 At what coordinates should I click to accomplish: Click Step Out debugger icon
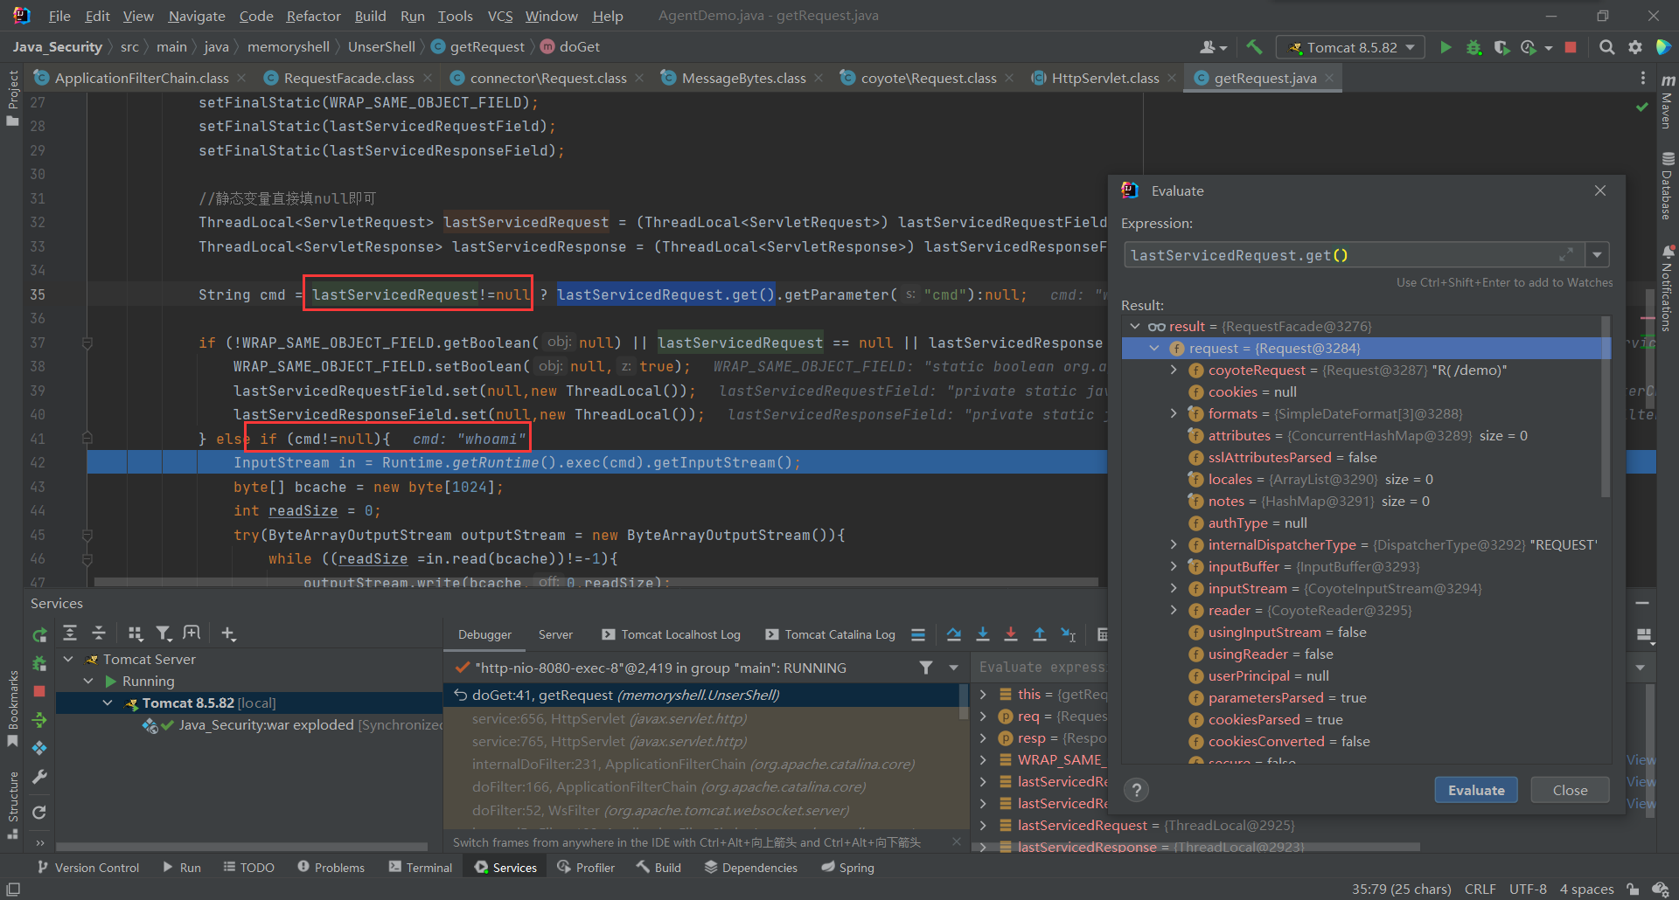click(x=1040, y=634)
